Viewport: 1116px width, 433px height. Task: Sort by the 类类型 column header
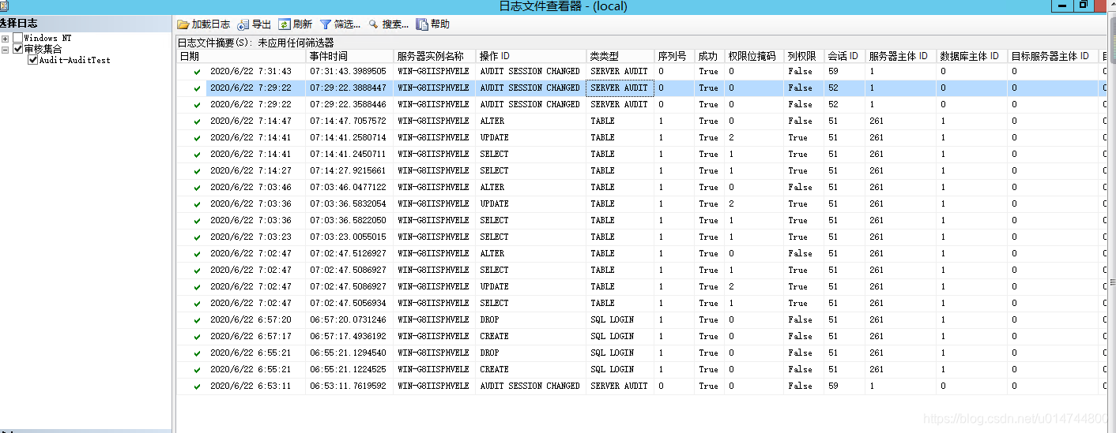coord(620,57)
